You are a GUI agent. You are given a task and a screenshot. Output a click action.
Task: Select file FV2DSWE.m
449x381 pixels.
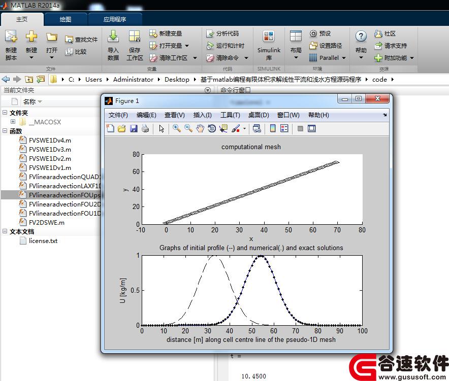click(47, 222)
